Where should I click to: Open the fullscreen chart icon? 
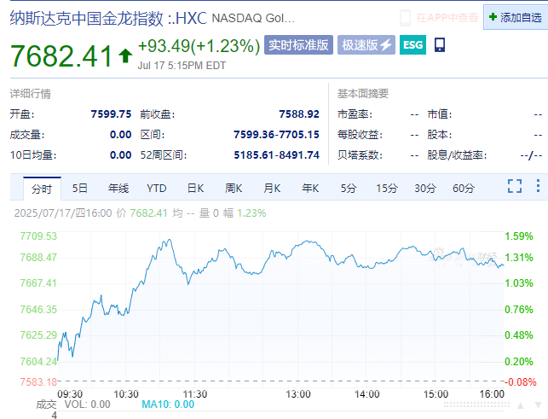pyautogui.click(x=515, y=187)
